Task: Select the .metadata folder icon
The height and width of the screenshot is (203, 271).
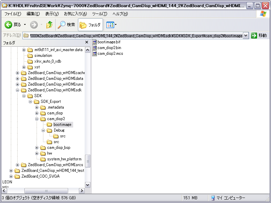Action: pyautogui.click(x=43, y=107)
